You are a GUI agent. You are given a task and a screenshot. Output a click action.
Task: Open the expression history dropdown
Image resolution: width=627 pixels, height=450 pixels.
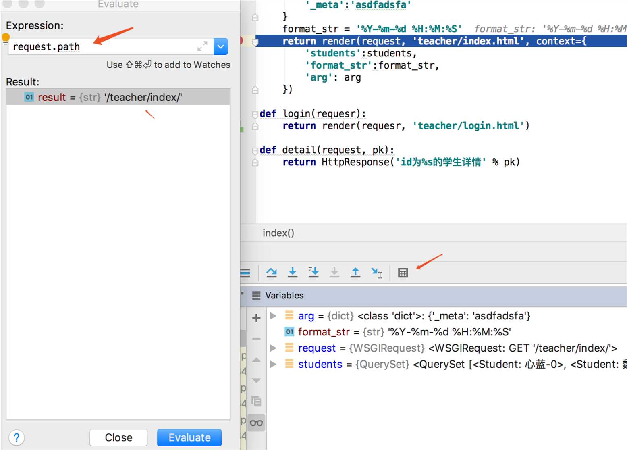point(221,46)
